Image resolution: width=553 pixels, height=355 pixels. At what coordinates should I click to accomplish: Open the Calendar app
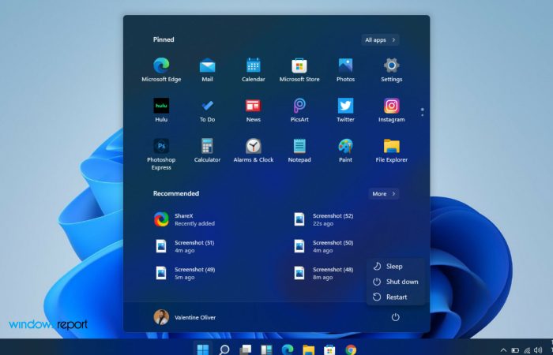tap(254, 70)
